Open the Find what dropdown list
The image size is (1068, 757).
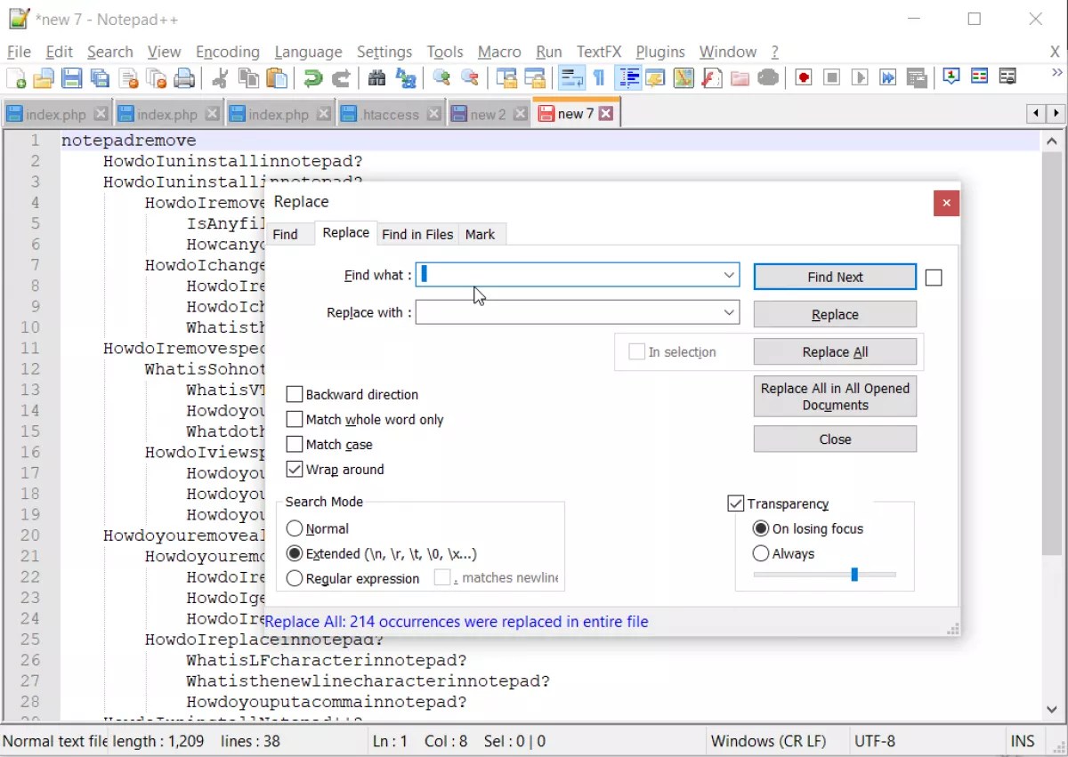coord(731,275)
